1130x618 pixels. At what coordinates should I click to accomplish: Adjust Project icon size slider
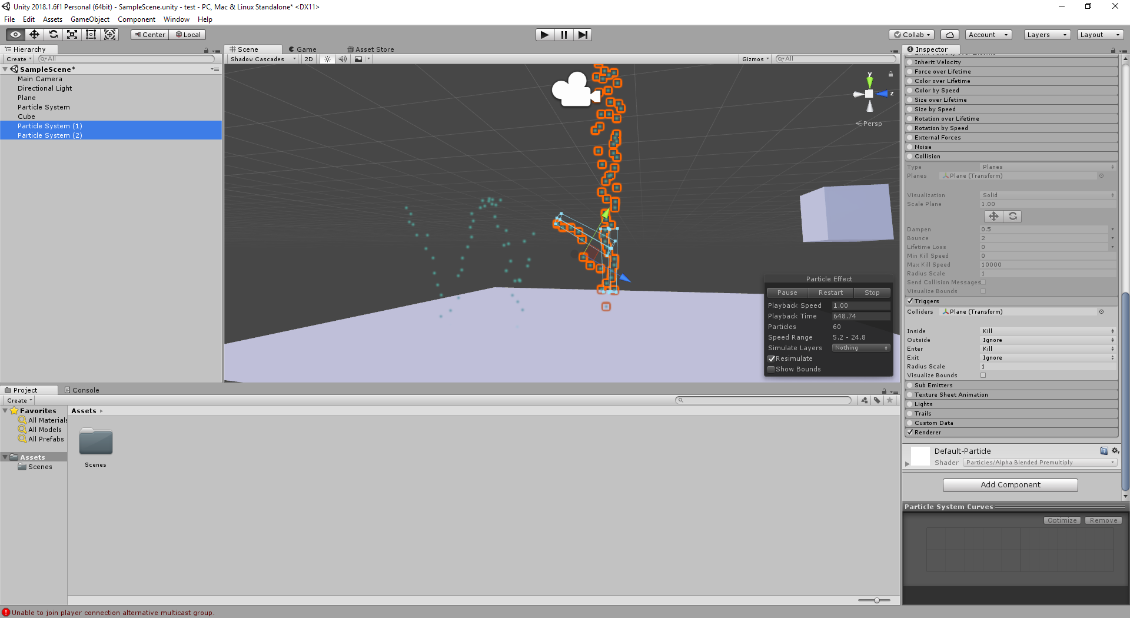pos(876,600)
